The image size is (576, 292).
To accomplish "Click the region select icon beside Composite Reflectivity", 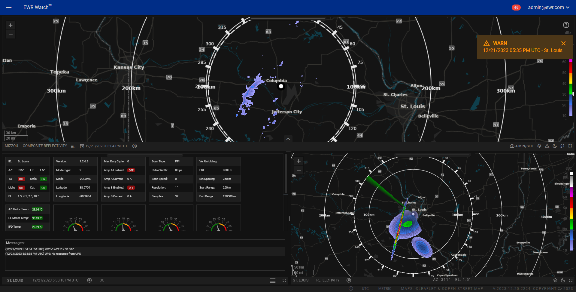I will (x=73, y=146).
